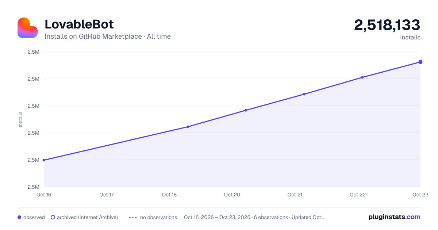
Task: Click the Oct 16 axis label
Action: point(44,195)
